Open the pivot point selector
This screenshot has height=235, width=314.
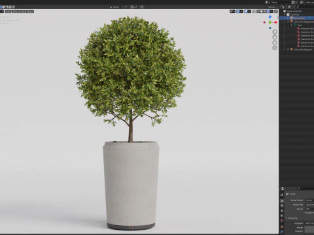click(126, 7)
